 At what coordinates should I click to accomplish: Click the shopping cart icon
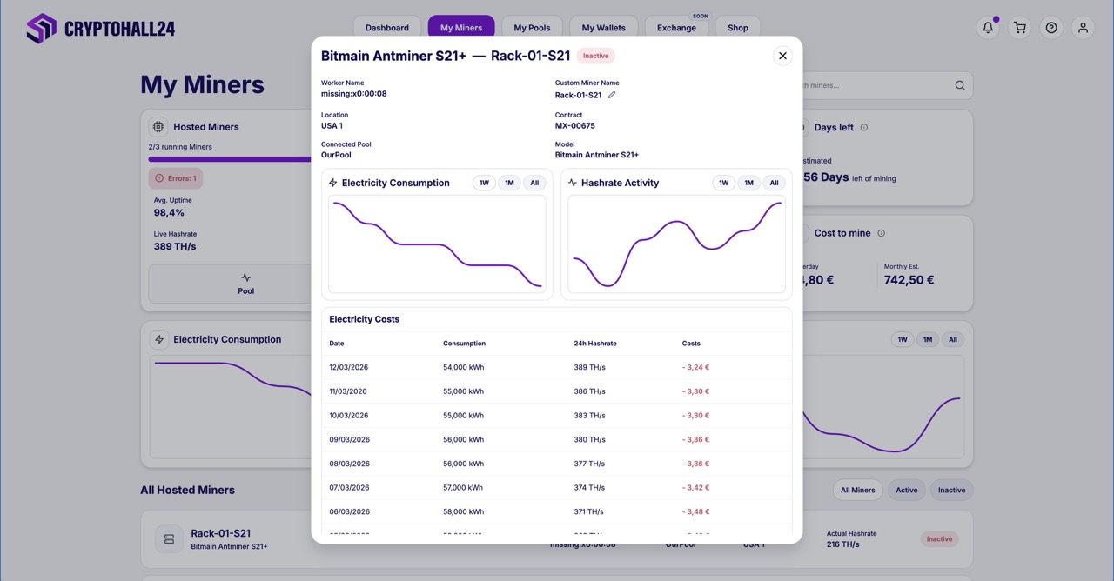click(1019, 27)
